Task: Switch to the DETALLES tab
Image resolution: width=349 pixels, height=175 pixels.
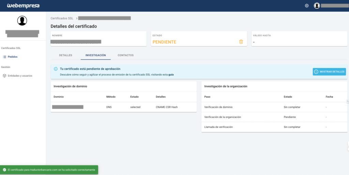Action: pos(65,55)
